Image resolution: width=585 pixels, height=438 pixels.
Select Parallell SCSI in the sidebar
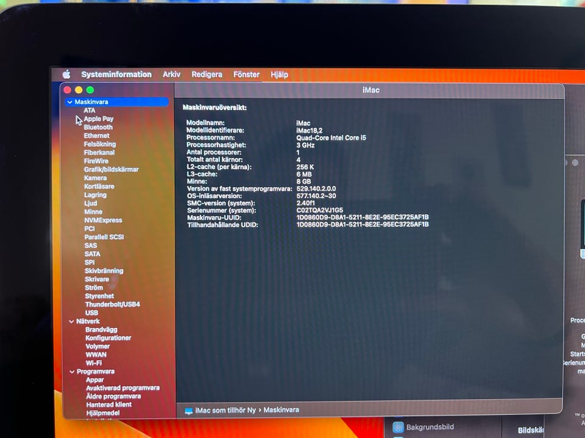(104, 237)
